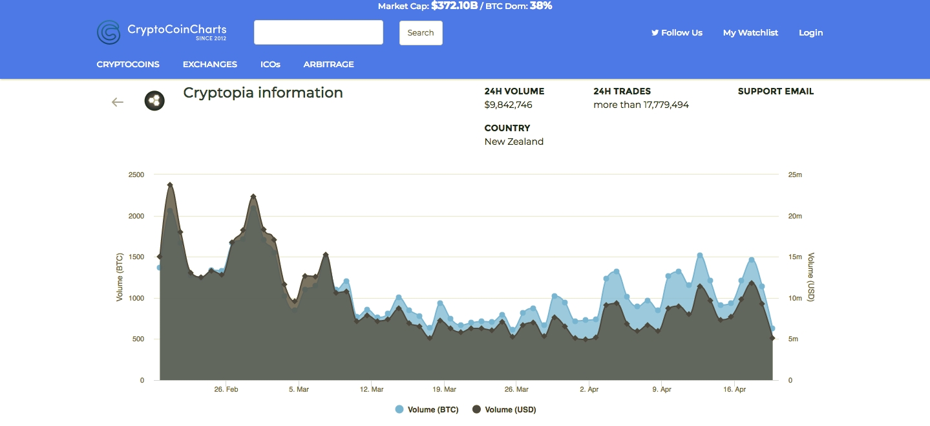930x426 pixels.
Task: Click the Twitter bird icon
Action: (655, 32)
